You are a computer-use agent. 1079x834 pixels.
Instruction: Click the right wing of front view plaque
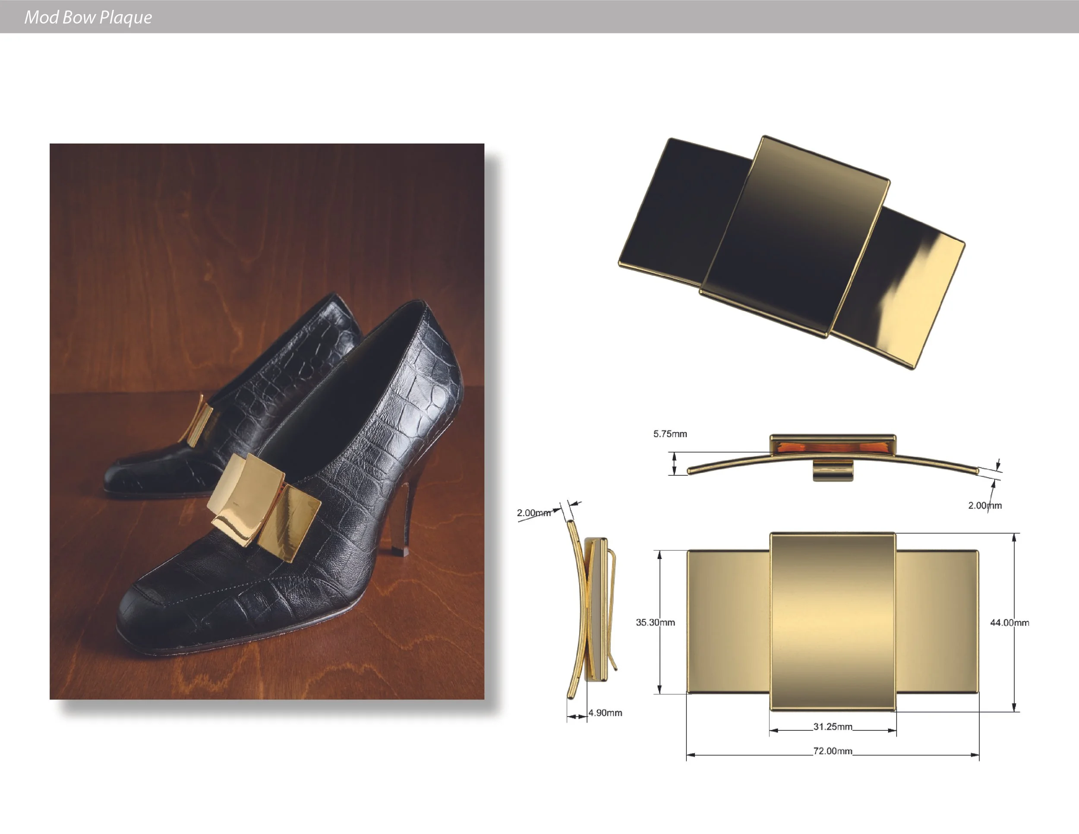pyautogui.click(x=937, y=622)
